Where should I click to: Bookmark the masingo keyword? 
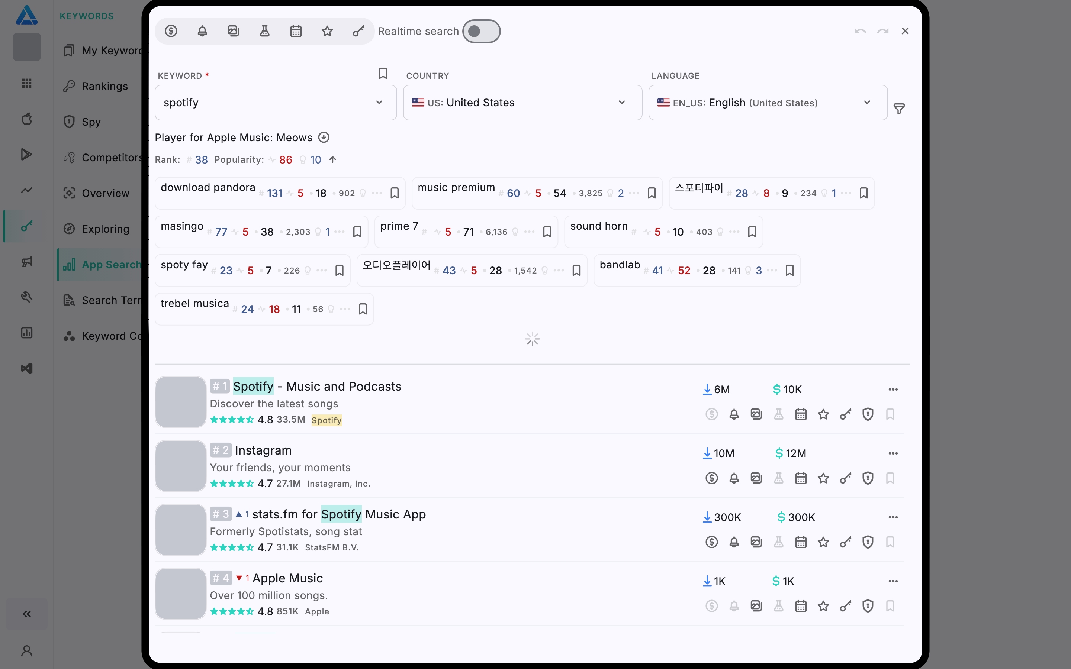357,232
